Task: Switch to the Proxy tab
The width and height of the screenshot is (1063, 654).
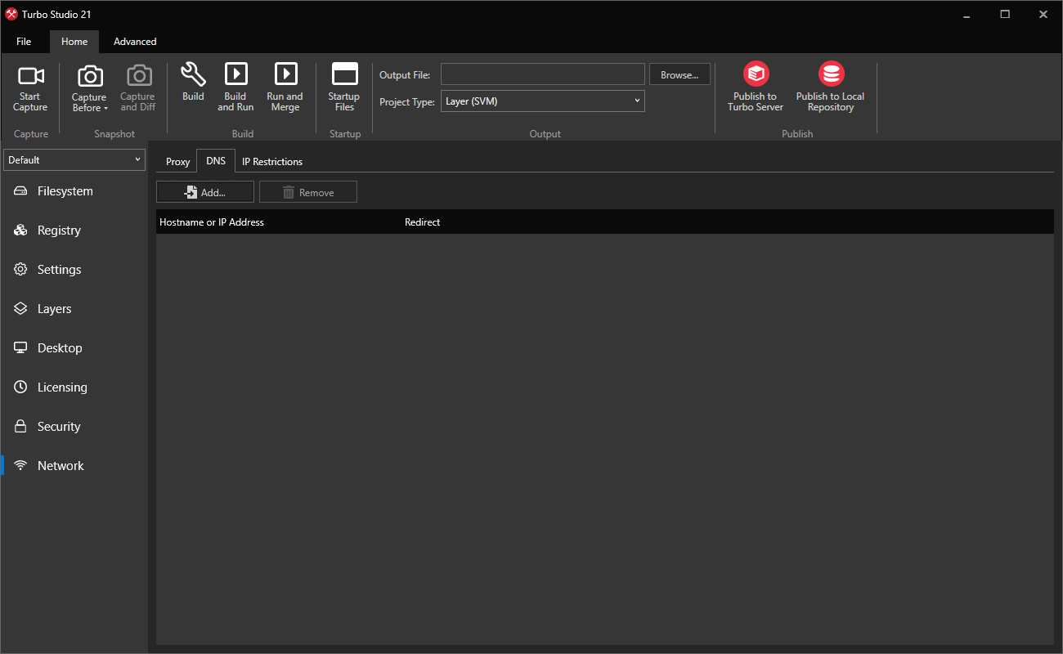Action: coord(177,161)
